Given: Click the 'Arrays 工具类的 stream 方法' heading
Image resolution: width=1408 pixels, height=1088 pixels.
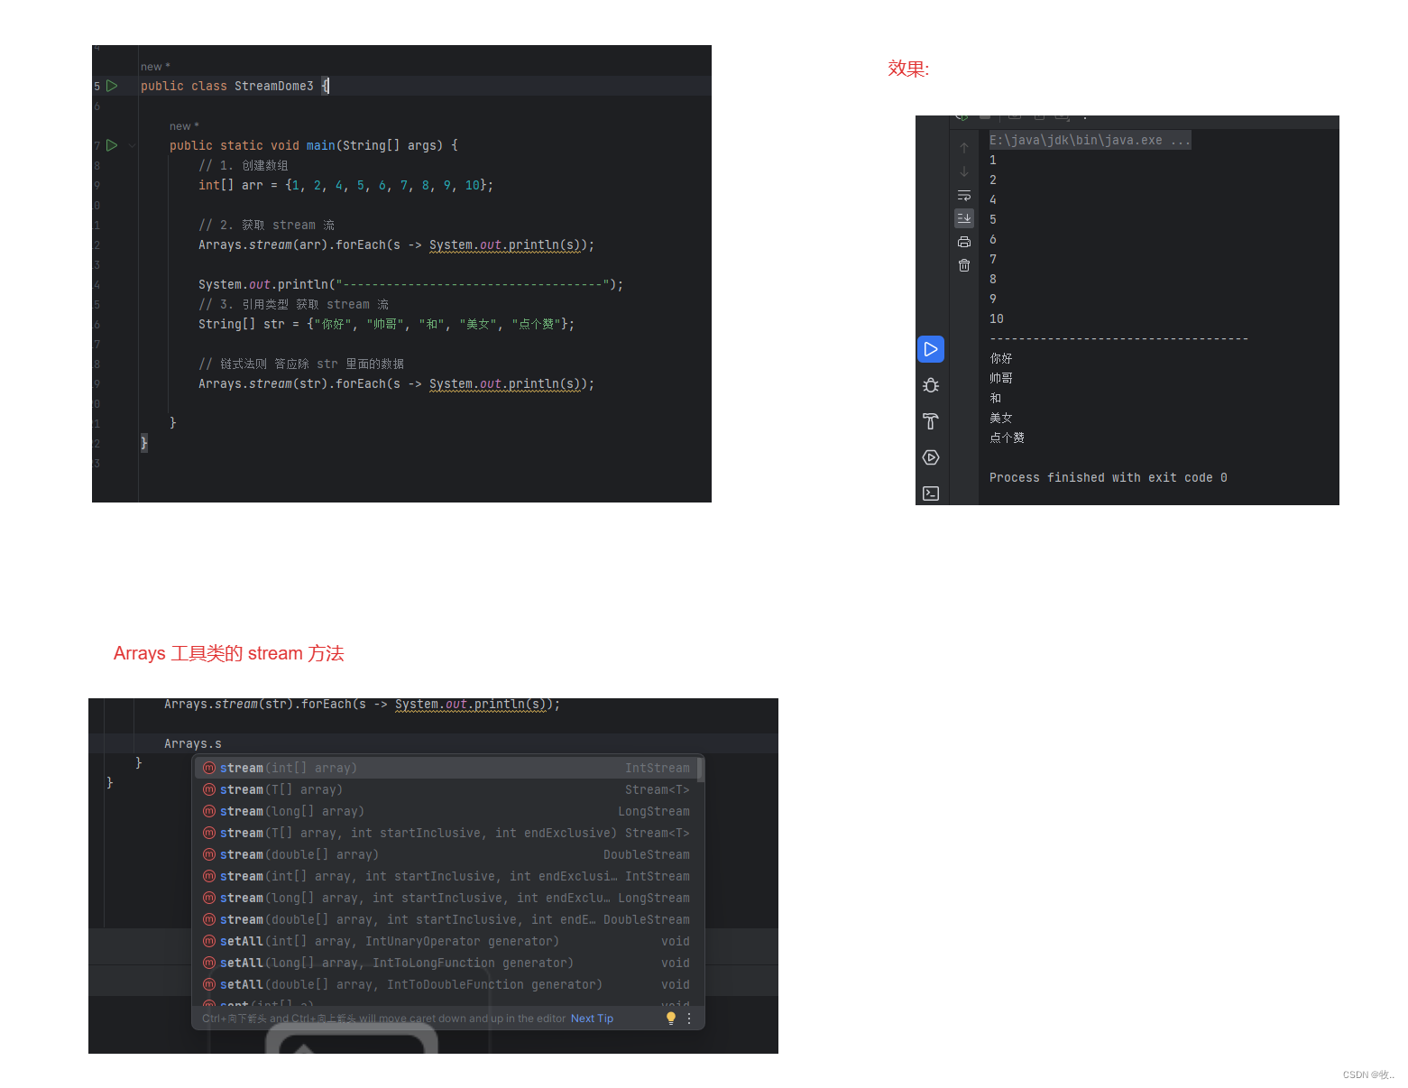Looking at the screenshot, I should coord(228,653).
